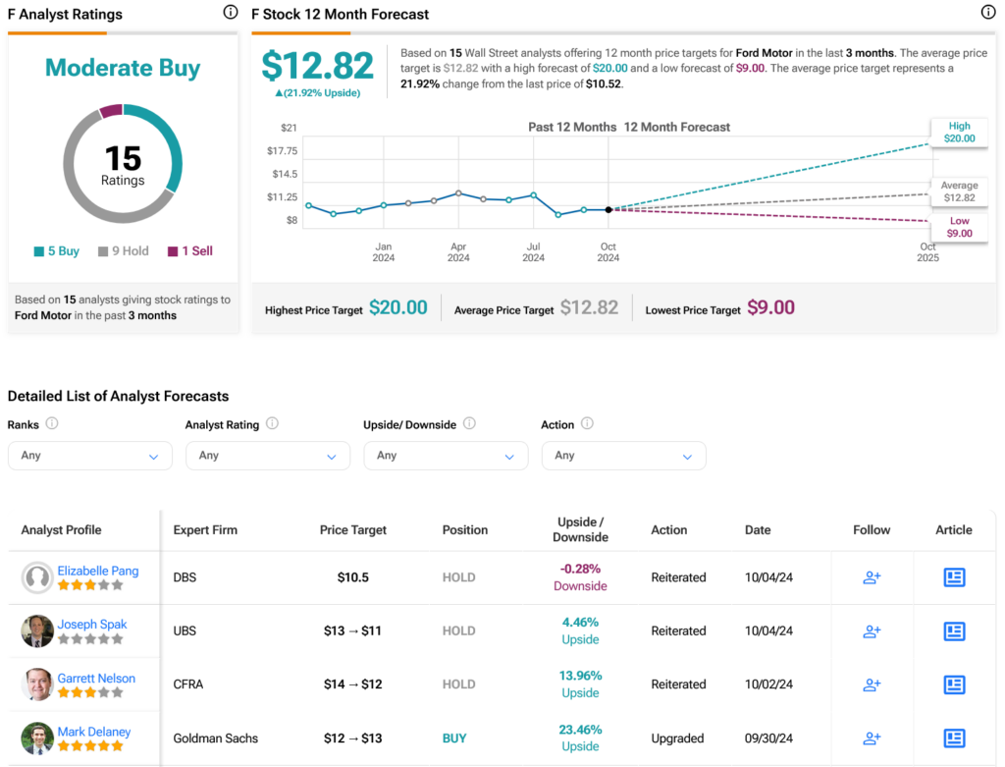The height and width of the screenshot is (767, 1005).
Task: Follow analyst Elizabelle Pang
Action: [872, 577]
